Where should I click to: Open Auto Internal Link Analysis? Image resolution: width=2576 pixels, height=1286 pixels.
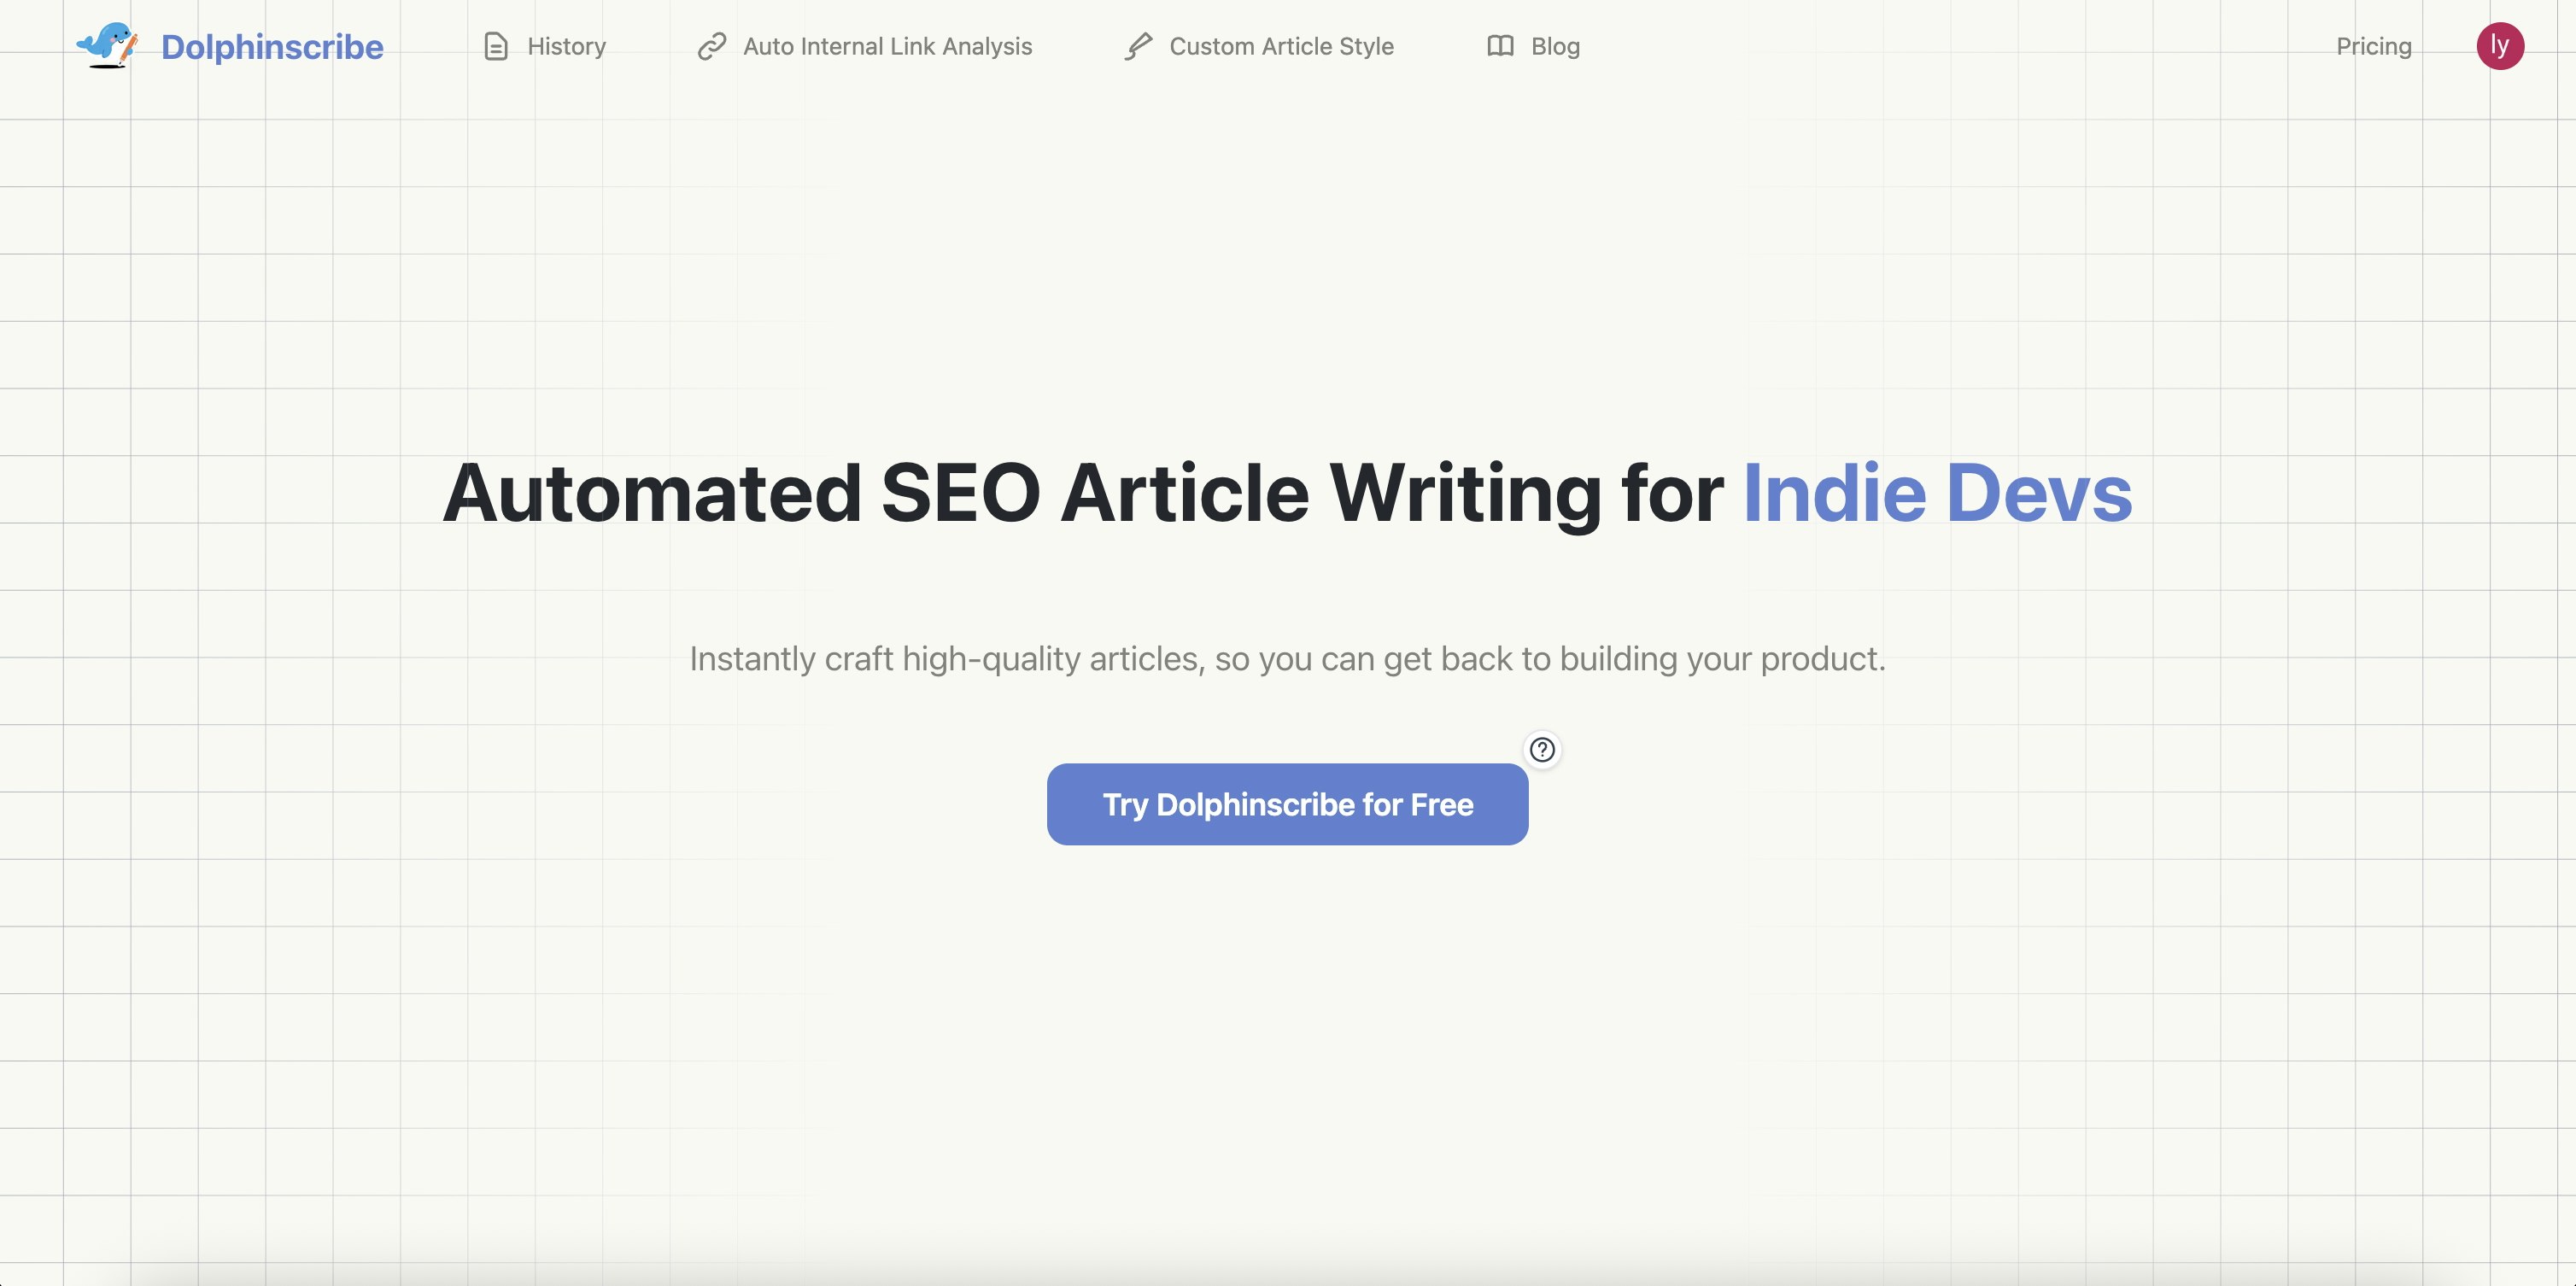tap(887, 47)
